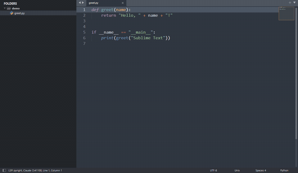Viewport: 298px width, 173px height.
Task: Click the demo folder icon
Action: coord(9,8)
